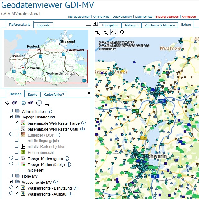Switch to the Referenzkarte tab
Screen dimensions: 199x199
pos(20,25)
